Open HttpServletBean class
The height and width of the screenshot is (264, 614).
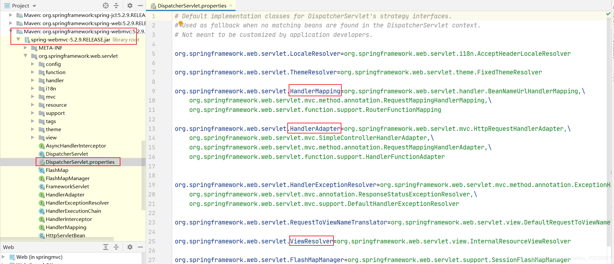pyautogui.click(x=65, y=235)
